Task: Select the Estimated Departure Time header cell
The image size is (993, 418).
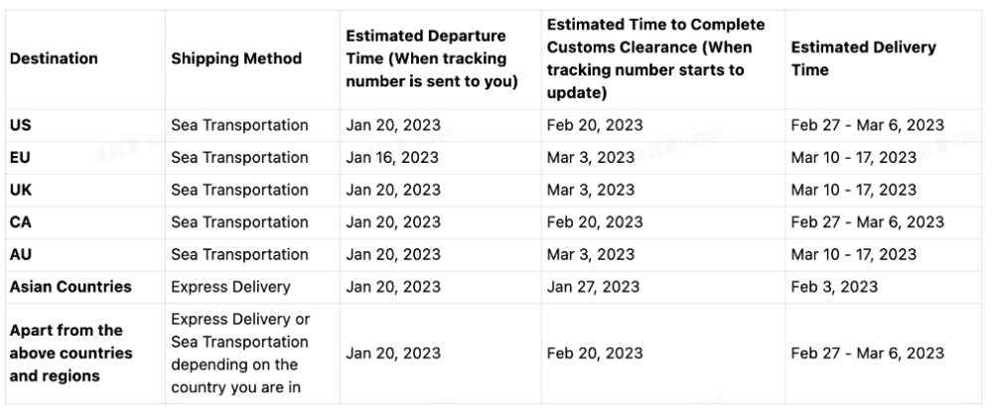Action: tap(432, 59)
